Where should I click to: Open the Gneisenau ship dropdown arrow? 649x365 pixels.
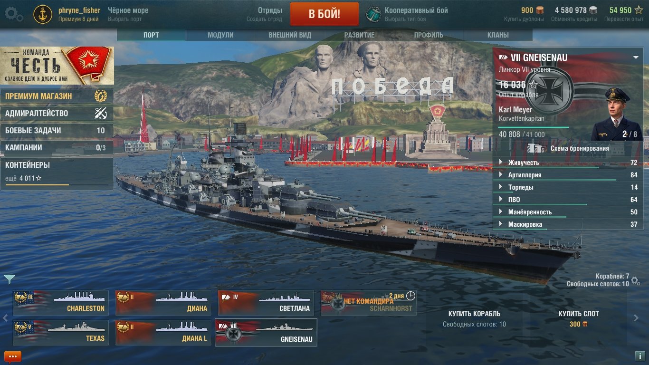pyautogui.click(x=636, y=58)
